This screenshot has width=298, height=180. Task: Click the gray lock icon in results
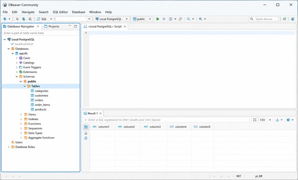pos(86,133)
